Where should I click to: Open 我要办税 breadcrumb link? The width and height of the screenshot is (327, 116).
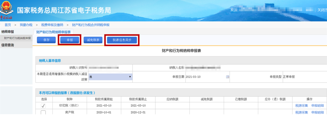coord(26,25)
